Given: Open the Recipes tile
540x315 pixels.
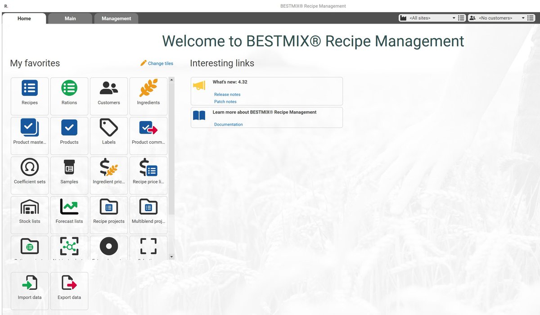Looking at the screenshot, I should [30, 96].
